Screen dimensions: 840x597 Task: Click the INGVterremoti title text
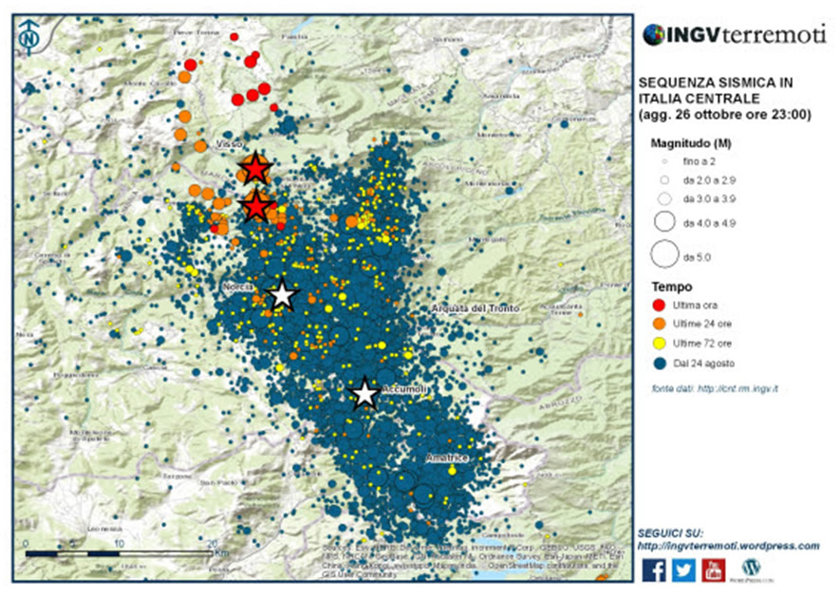point(746,35)
